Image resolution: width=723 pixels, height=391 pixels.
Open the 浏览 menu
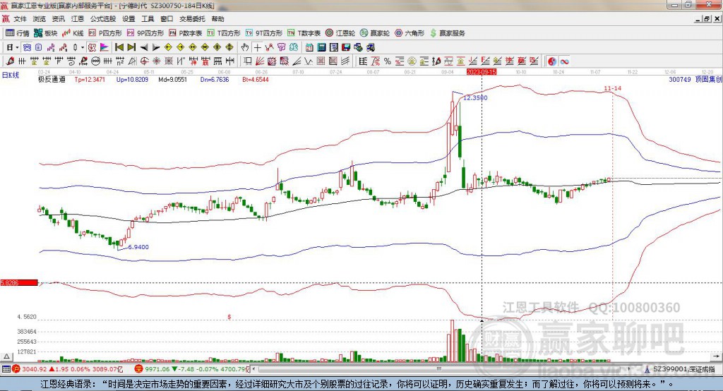click(x=40, y=19)
